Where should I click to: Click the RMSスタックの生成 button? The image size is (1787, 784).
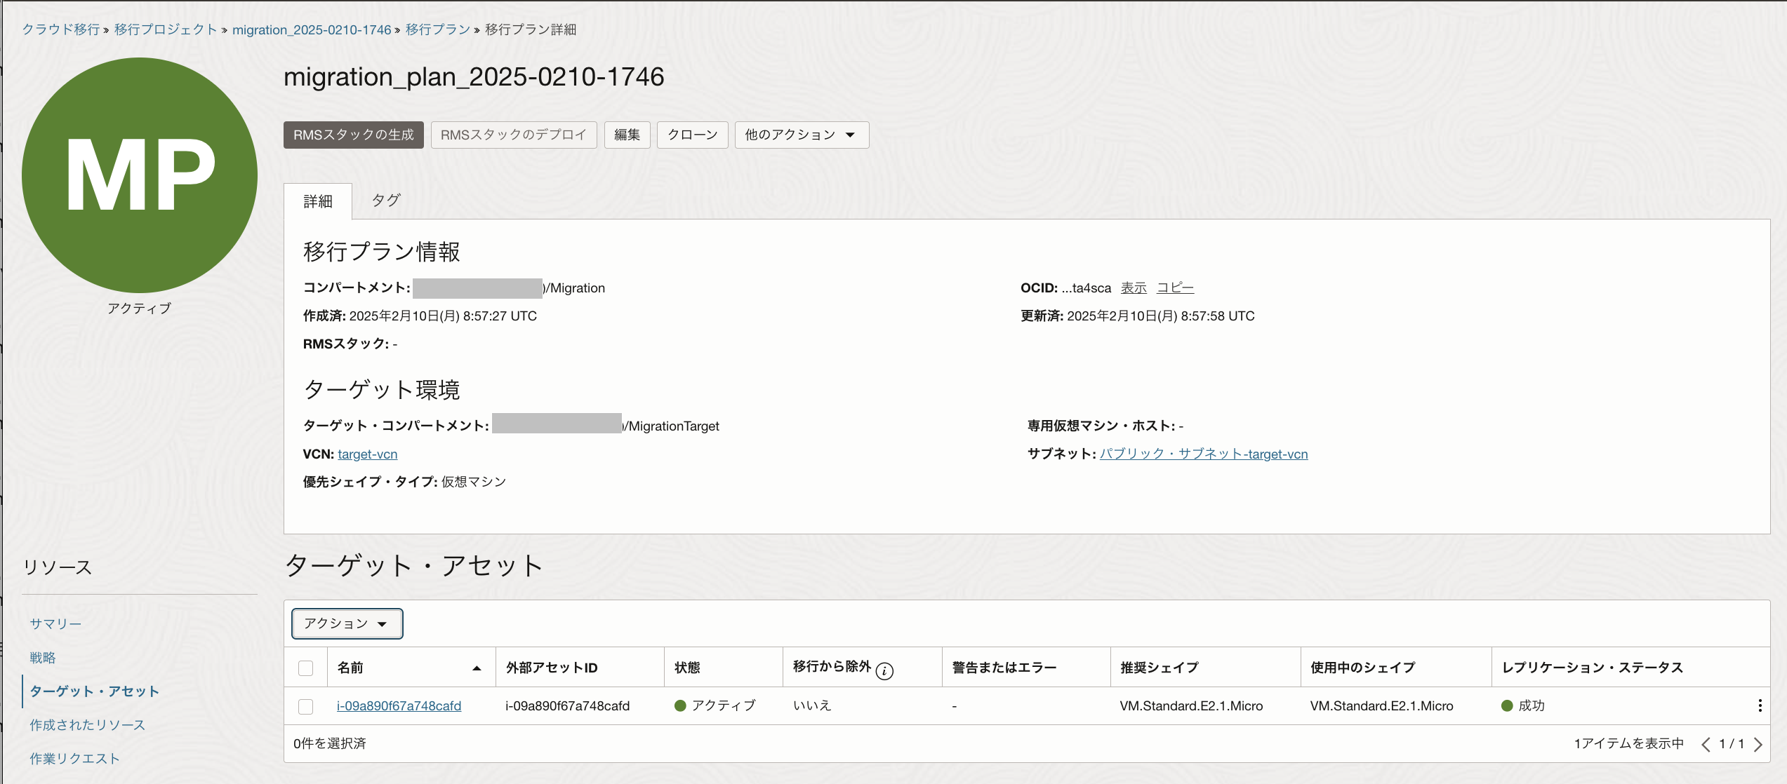click(353, 135)
